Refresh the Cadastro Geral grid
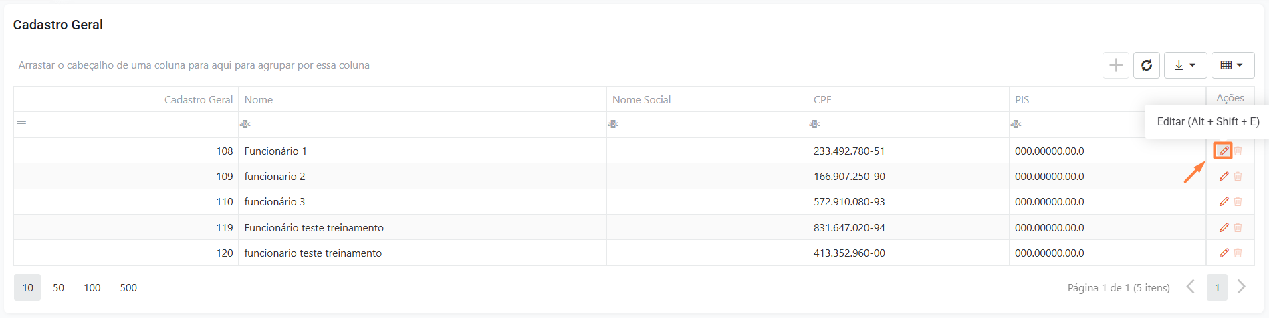This screenshot has width=1269, height=318. click(x=1147, y=65)
